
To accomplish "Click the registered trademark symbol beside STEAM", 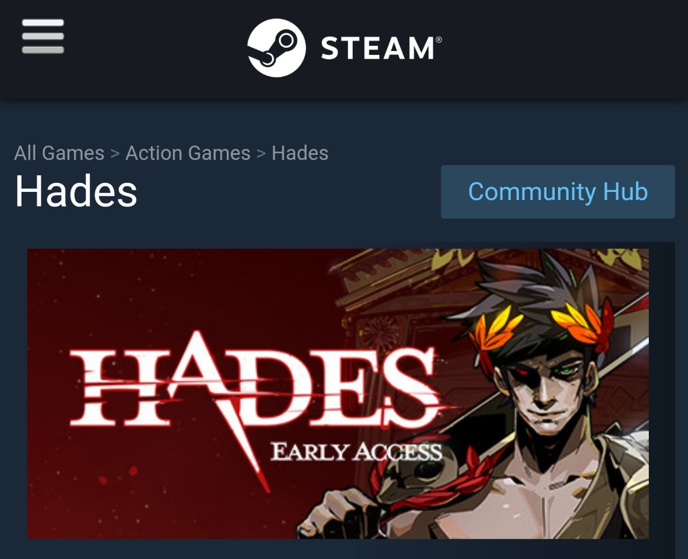I will pyautogui.click(x=439, y=39).
